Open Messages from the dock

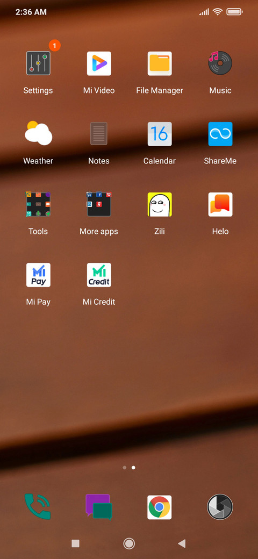(x=99, y=506)
